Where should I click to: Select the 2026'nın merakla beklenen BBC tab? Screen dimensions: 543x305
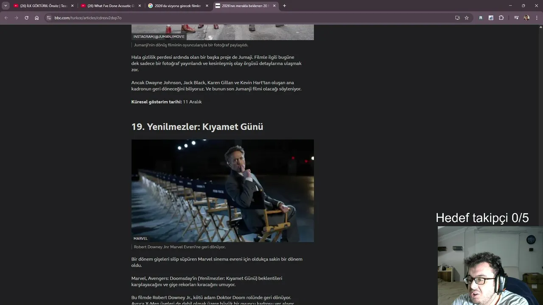coord(246,6)
